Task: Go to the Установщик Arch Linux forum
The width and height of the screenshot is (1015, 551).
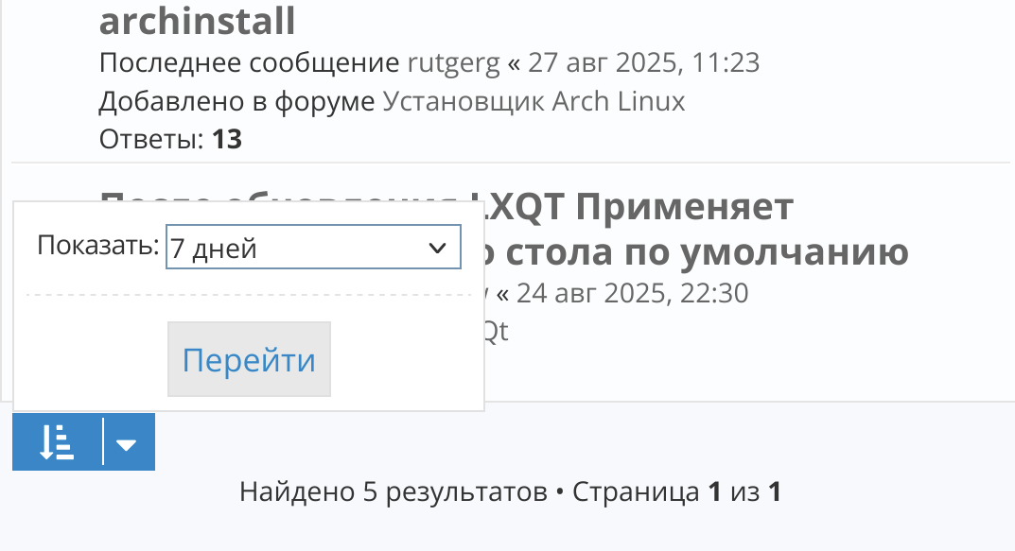Action: pos(534,101)
